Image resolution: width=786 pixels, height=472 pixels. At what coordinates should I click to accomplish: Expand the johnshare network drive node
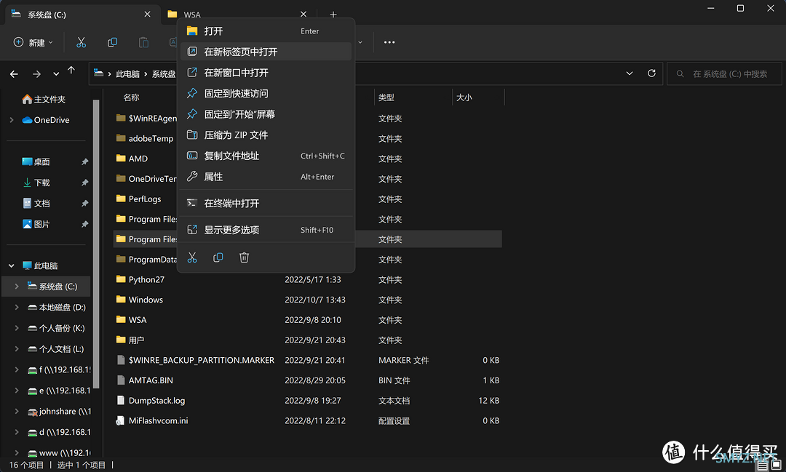(x=17, y=412)
